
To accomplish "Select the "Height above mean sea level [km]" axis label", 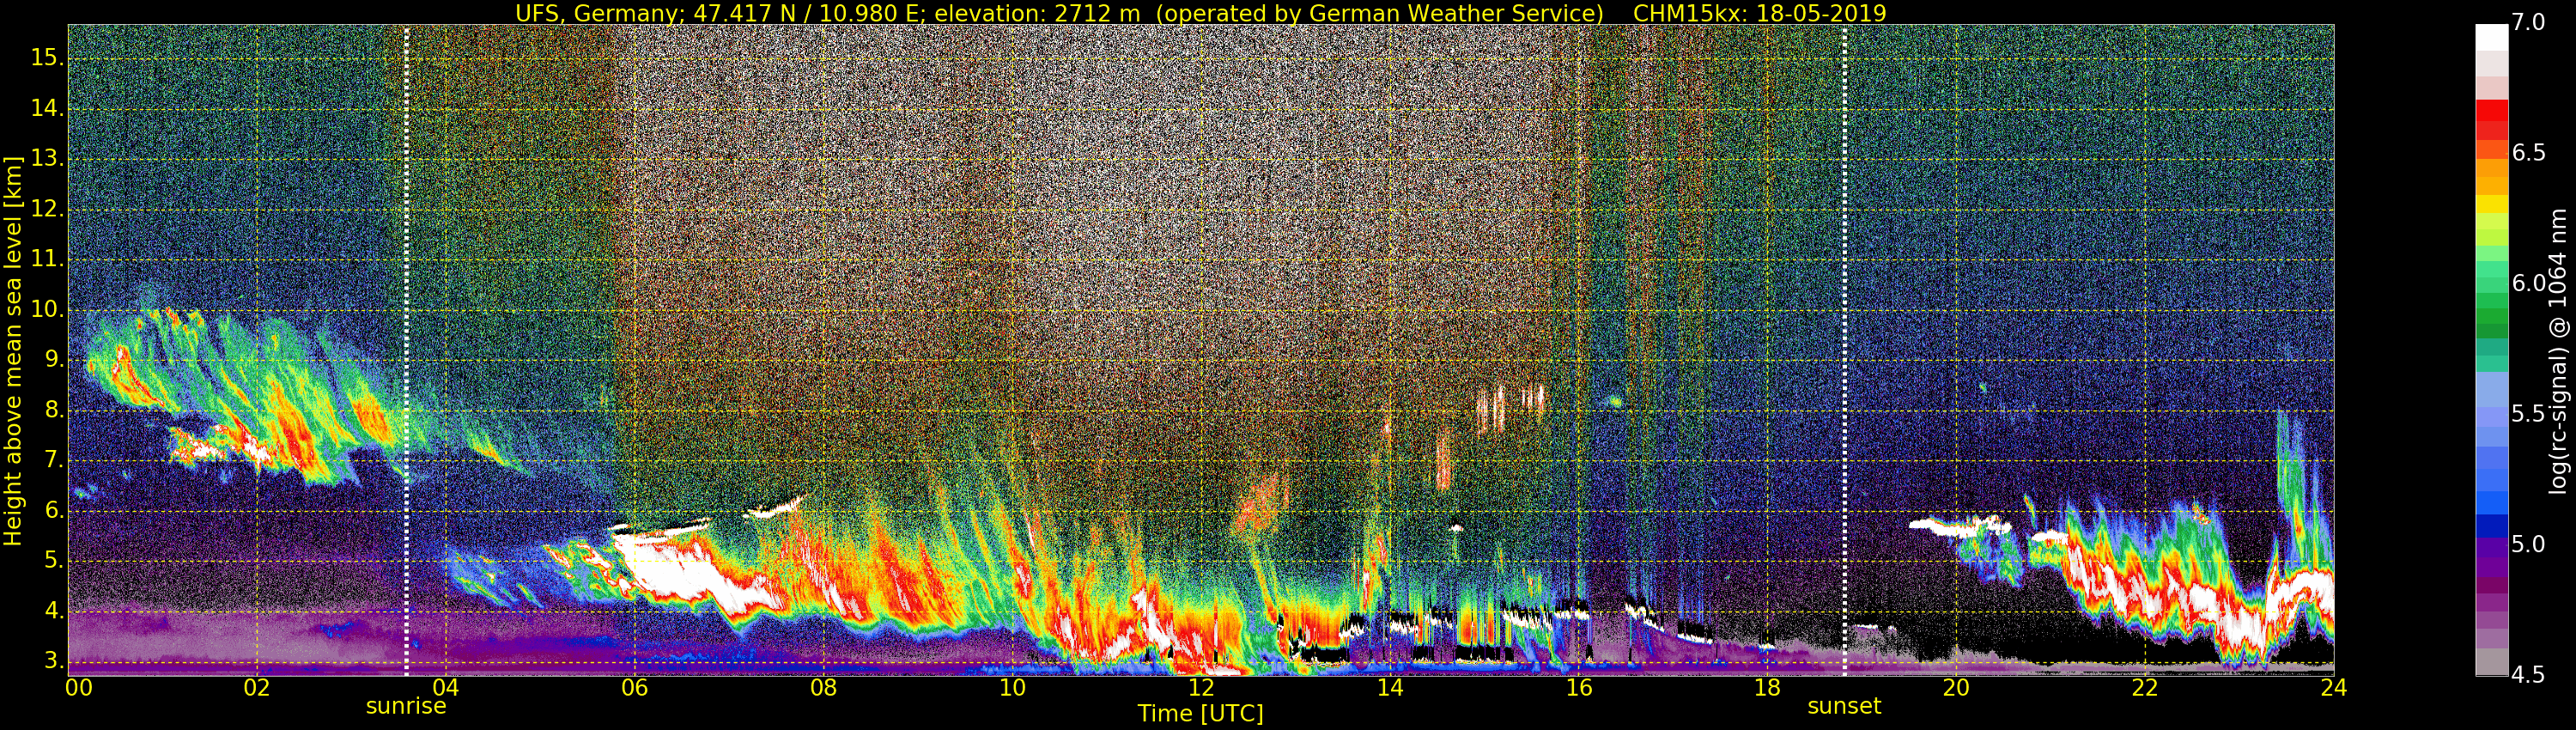I will pos(13,351).
